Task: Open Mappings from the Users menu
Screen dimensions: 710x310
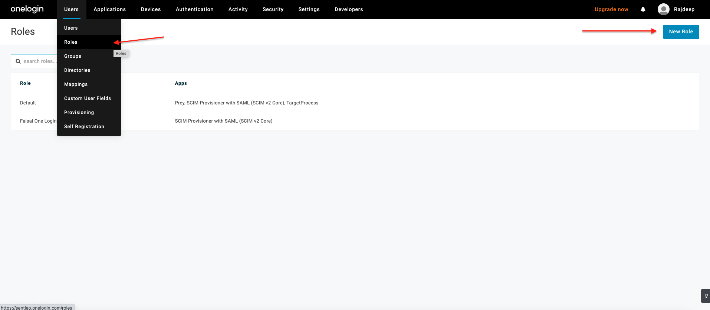Action: (76, 84)
